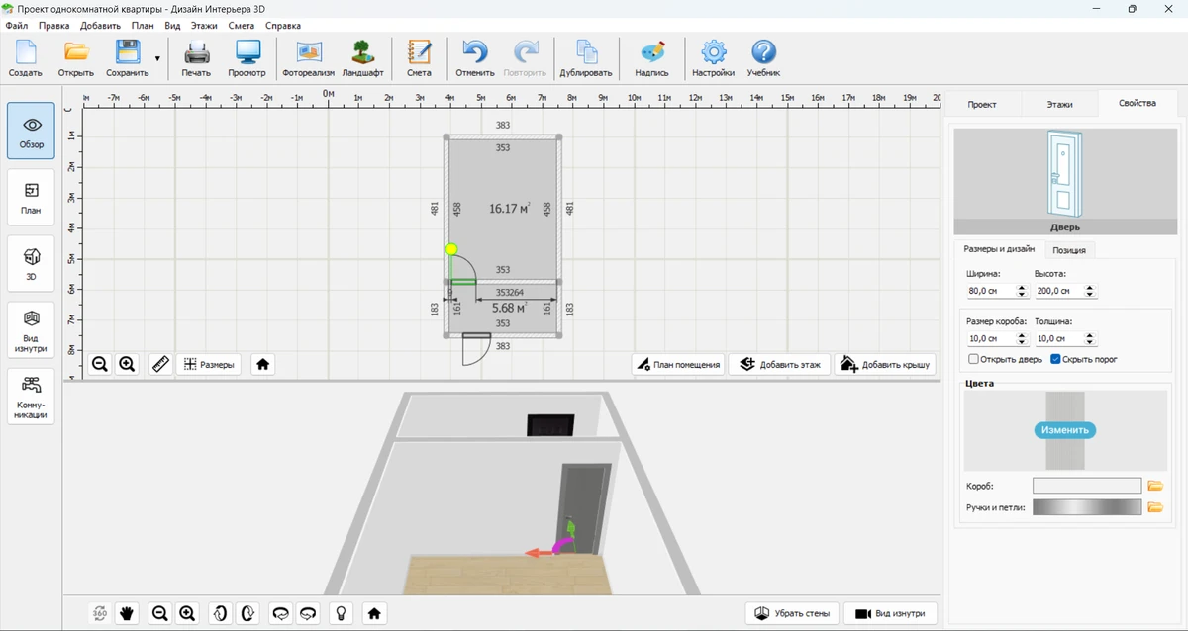Print the plan with the Печать icon
This screenshot has width=1188, height=631.
point(196,58)
